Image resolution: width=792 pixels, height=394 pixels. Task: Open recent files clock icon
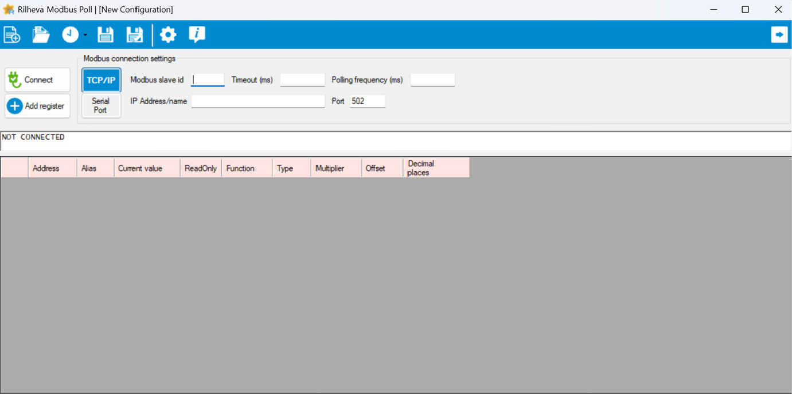pyautogui.click(x=71, y=35)
